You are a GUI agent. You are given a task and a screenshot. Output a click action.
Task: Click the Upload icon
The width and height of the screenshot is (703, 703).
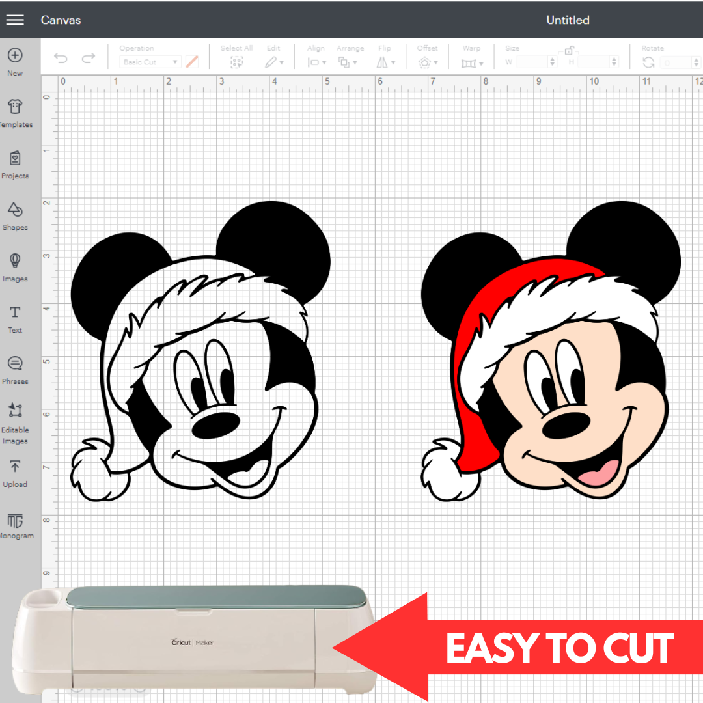tap(15, 466)
